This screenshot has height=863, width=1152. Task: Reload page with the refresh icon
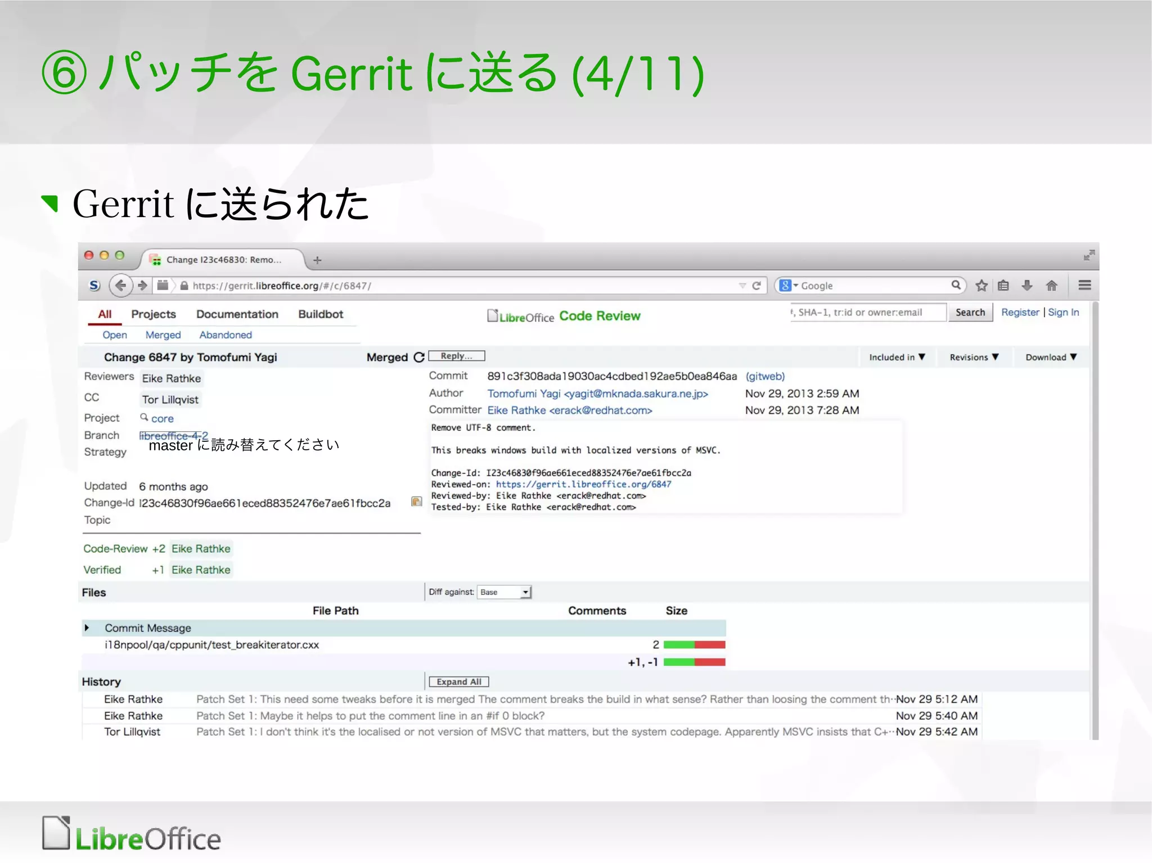pos(757,286)
